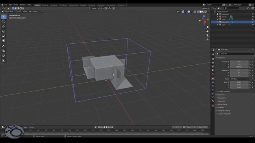The width and height of the screenshot is (255, 143).
Task: Open the viewport Select menu
Action: click(x=25, y=12)
